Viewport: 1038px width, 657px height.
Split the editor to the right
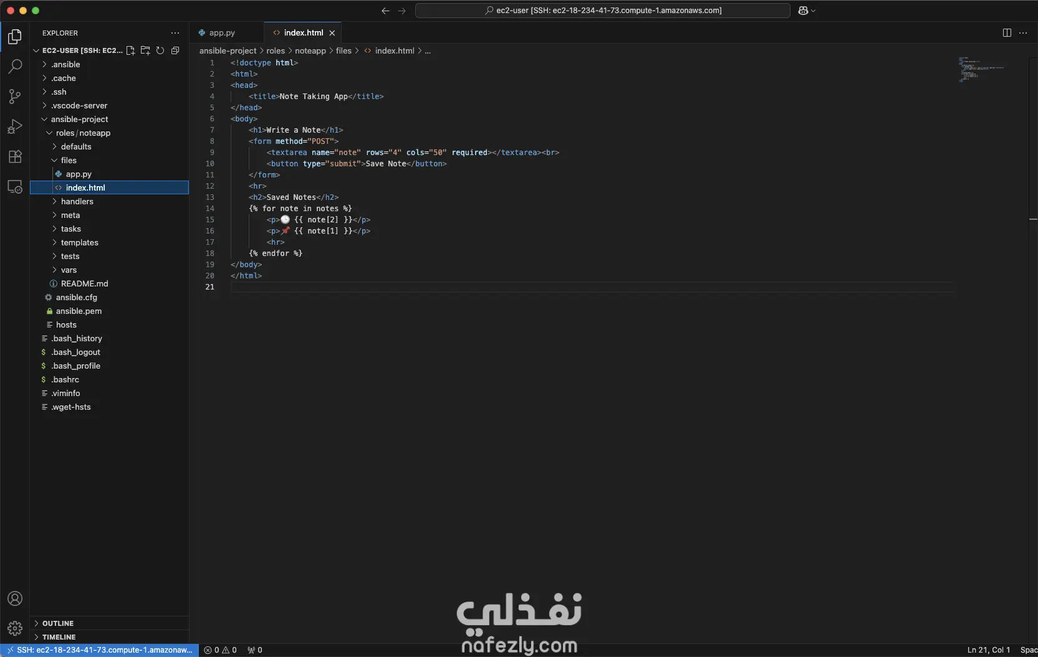[x=1007, y=32]
